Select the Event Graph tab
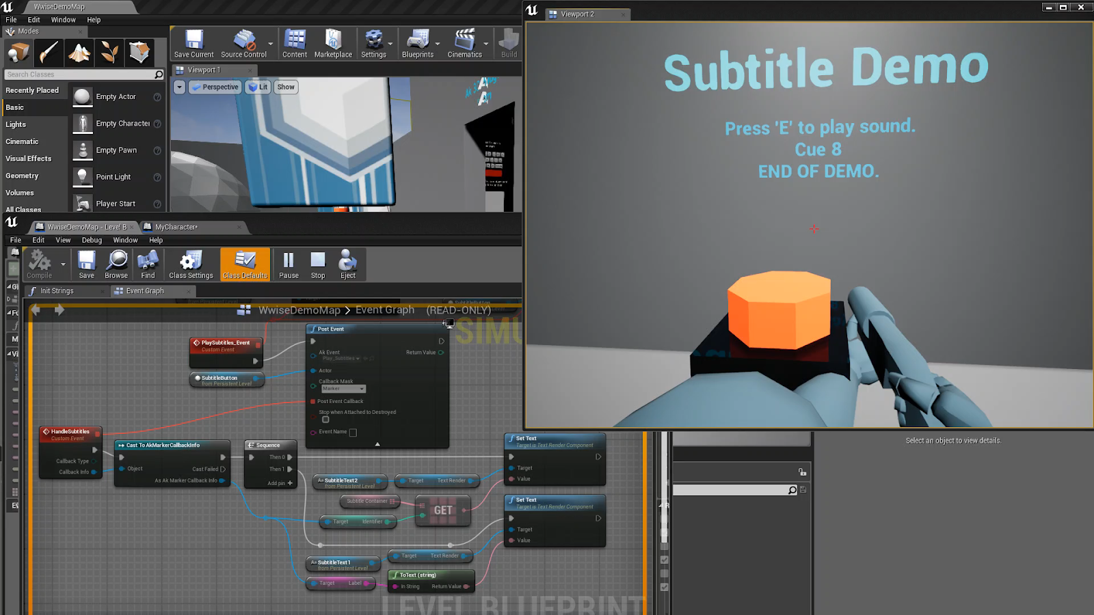Screen dimensions: 1094x615 (145, 291)
